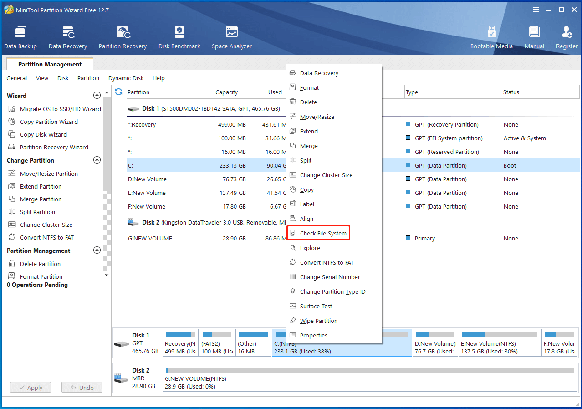Click Split Partition in sidebar

[x=31, y=212]
